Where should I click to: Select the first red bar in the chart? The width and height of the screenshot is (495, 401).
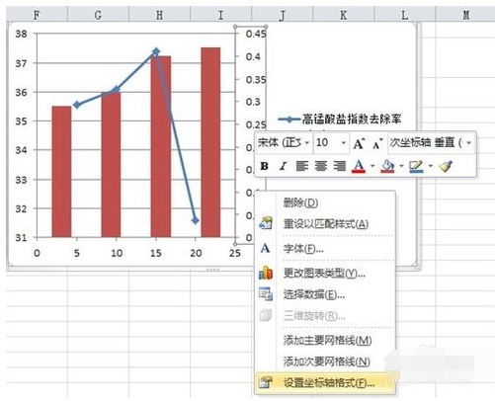(61, 172)
